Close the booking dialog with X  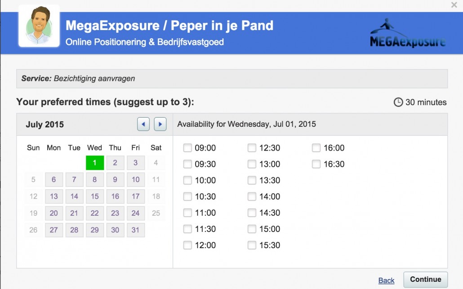[454, 5]
